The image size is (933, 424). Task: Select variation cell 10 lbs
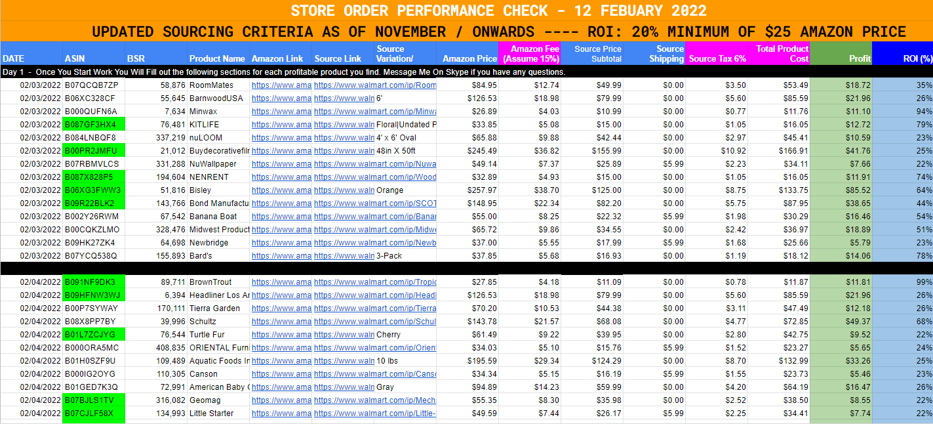pyautogui.click(x=405, y=360)
